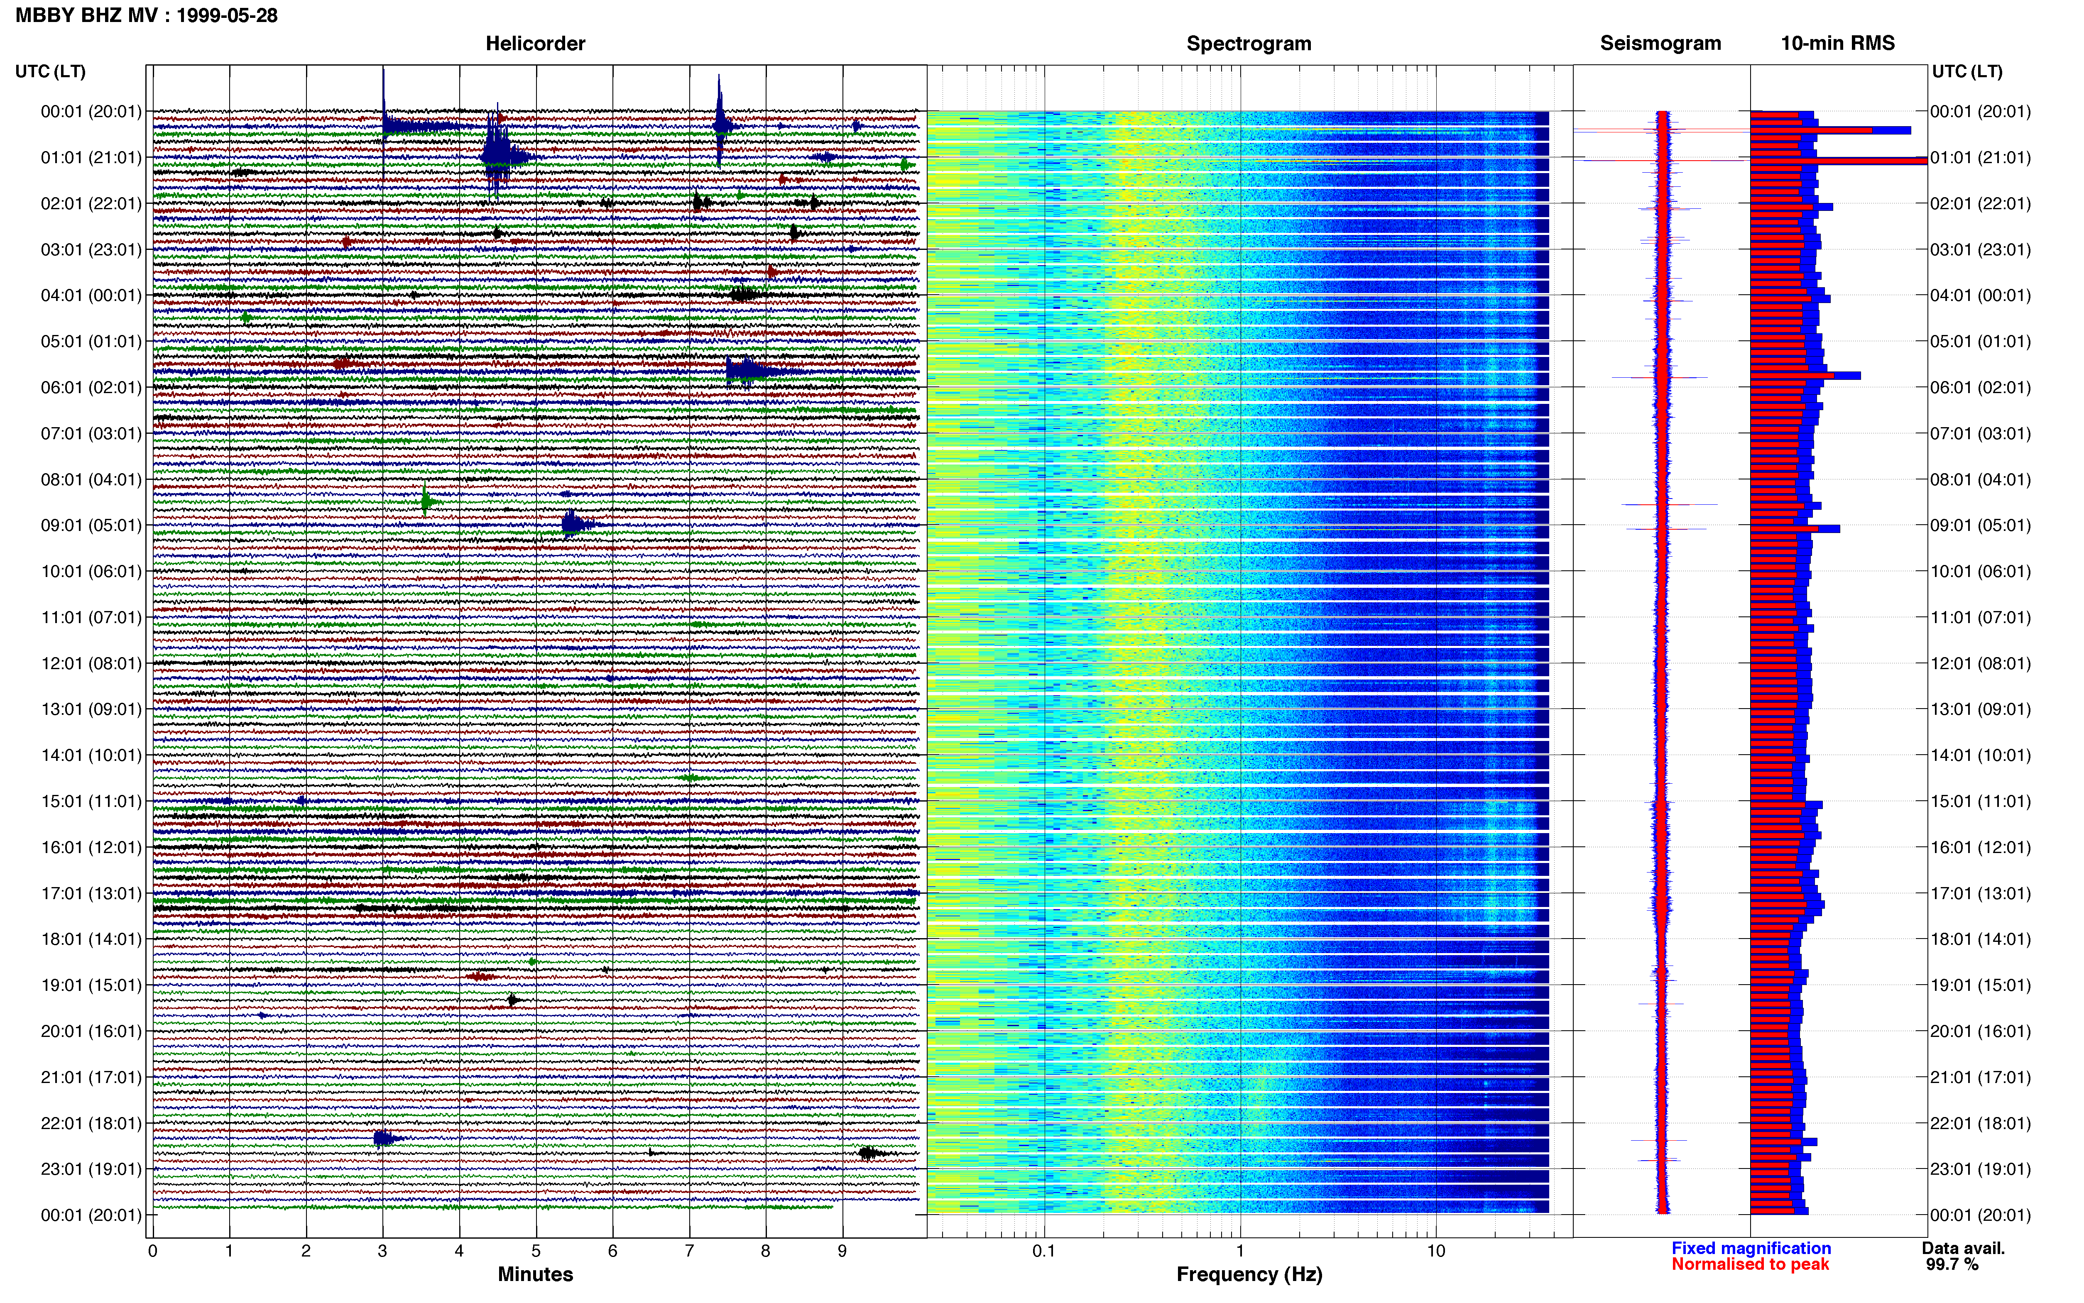Select the left time label '22:01 (18:01)'
Image resolution: width=2084 pixels, height=1303 pixels.
[x=91, y=1124]
